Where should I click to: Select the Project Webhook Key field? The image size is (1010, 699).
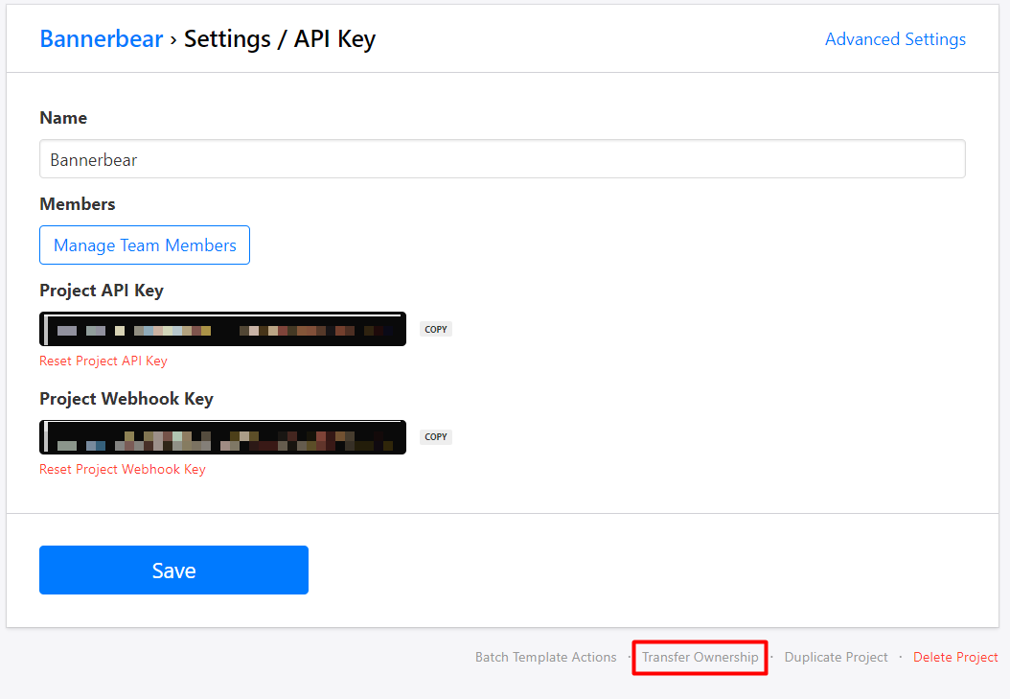coord(222,437)
